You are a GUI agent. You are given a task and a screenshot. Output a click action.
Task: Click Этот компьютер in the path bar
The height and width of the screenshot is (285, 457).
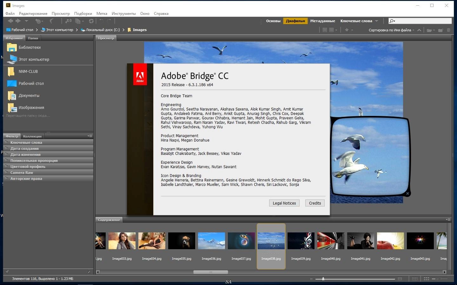coord(57,30)
